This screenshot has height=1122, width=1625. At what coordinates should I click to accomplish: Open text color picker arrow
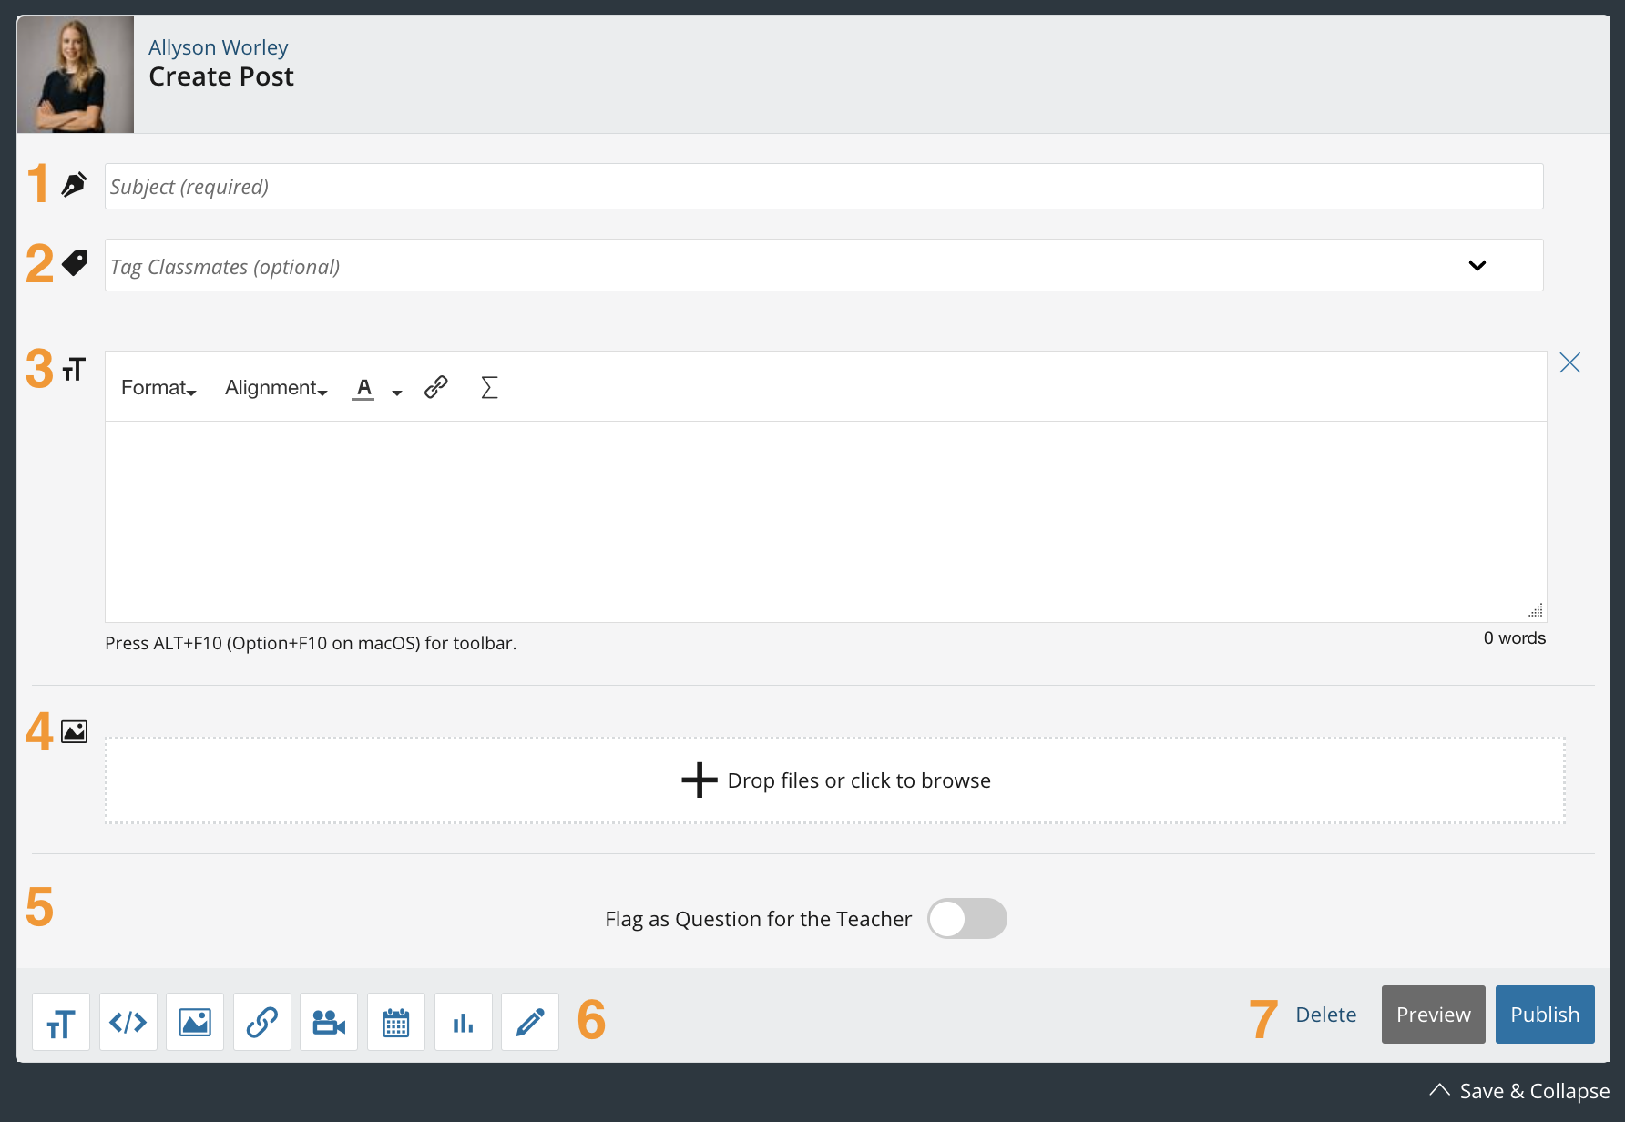(x=397, y=393)
